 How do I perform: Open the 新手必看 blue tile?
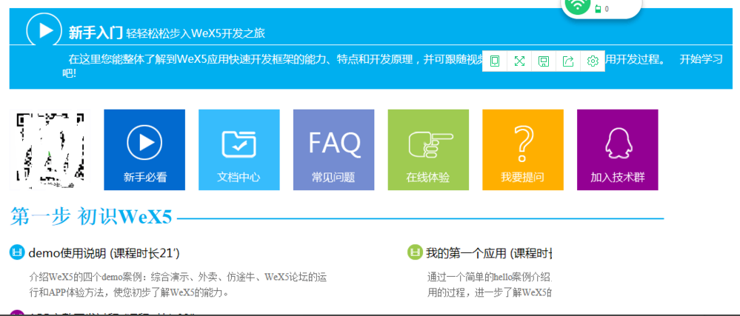(144, 150)
